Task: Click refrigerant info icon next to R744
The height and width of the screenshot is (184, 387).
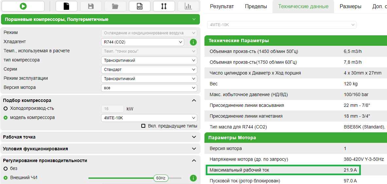Action: tap(193, 42)
